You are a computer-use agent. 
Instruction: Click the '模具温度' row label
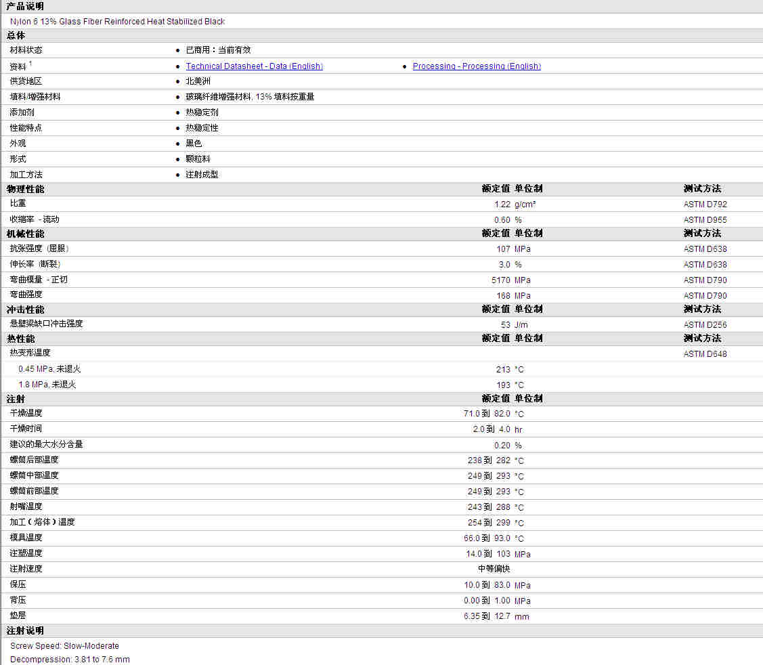coord(26,538)
